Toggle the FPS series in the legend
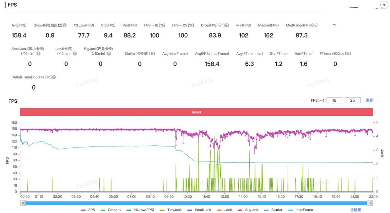 (88, 210)
